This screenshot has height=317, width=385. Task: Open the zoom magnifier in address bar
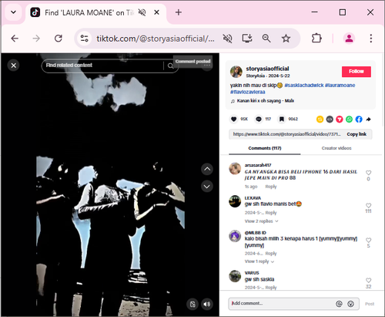click(266, 39)
